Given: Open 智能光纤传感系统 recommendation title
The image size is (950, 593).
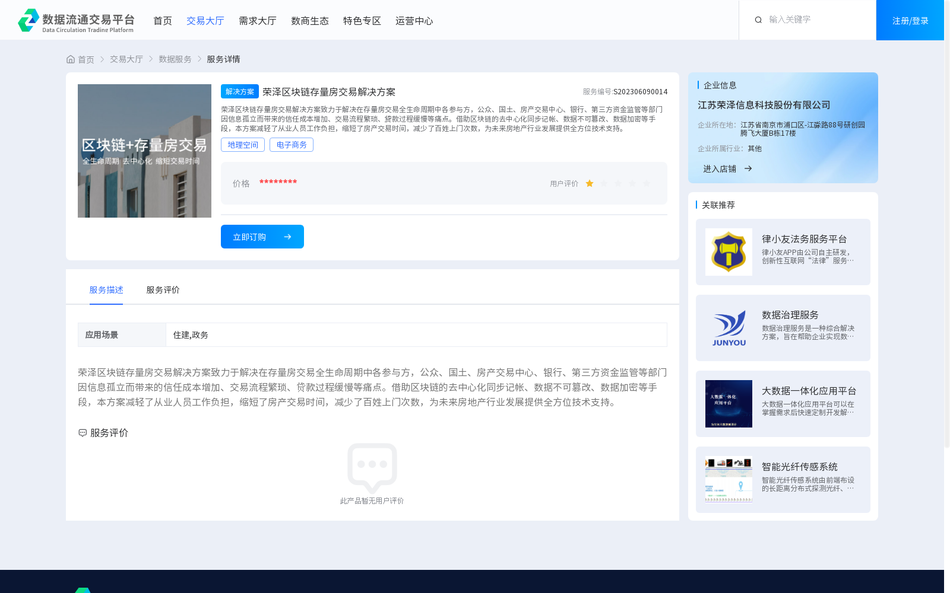Looking at the screenshot, I should tap(800, 467).
